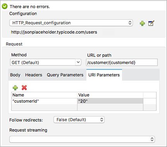The image size is (167, 147).
Task: Switch to the Body tab
Action: click(15, 75)
